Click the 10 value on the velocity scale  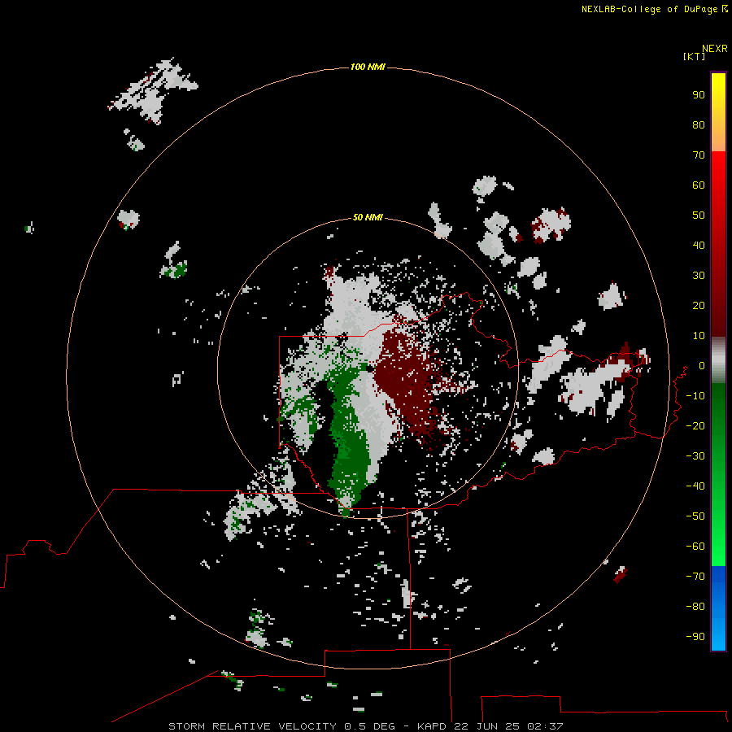(x=699, y=336)
